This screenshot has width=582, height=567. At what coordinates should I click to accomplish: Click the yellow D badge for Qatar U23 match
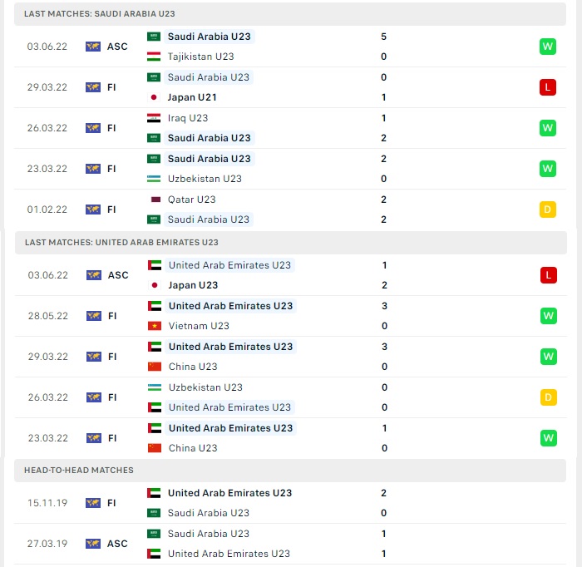[547, 210]
